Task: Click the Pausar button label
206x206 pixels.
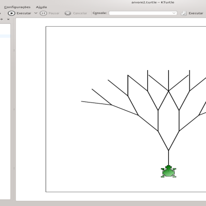Action: coord(54,13)
